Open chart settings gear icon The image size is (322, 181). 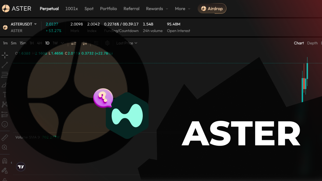click(107, 43)
